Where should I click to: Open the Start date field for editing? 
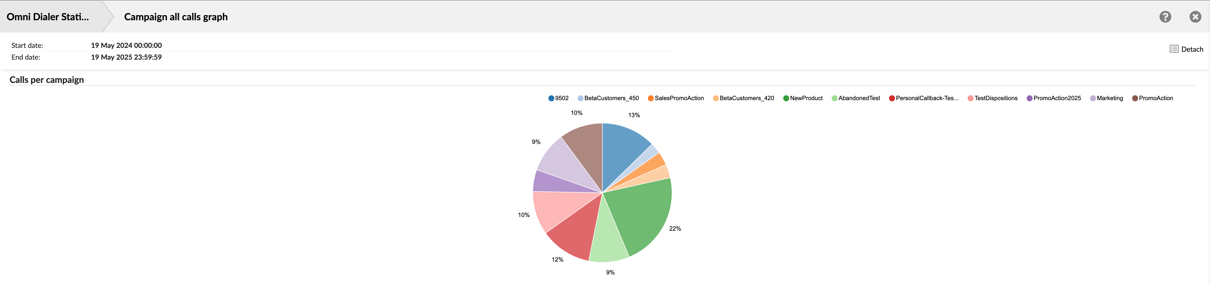(x=127, y=45)
